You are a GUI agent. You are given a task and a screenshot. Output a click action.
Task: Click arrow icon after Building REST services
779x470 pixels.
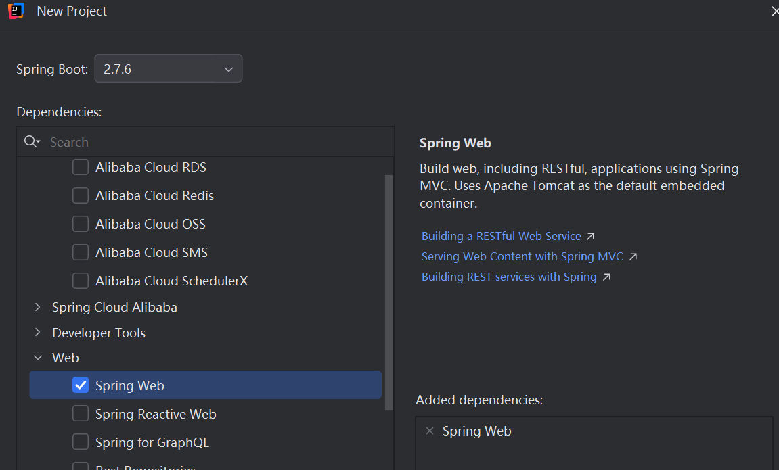coord(606,277)
